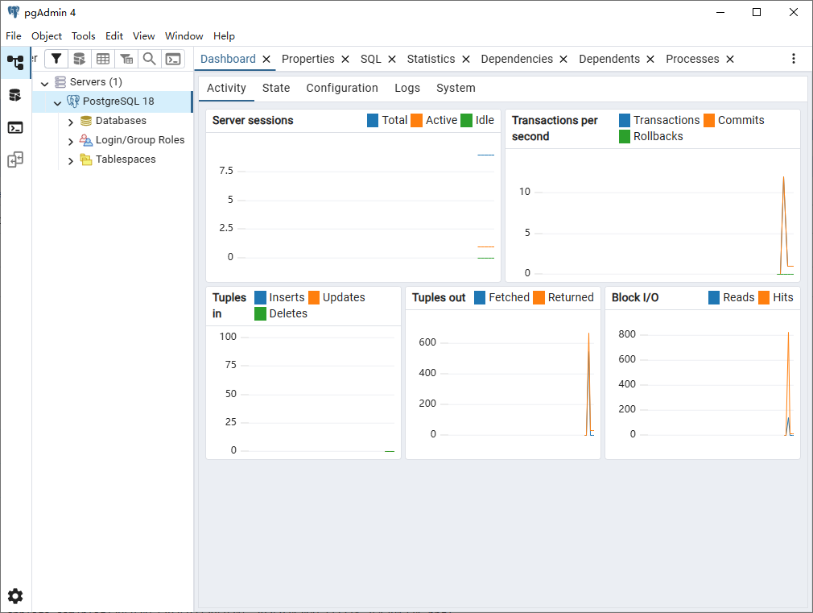Select the State dashboard sub-tab
Screen dimensions: 813x613
tap(276, 89)
